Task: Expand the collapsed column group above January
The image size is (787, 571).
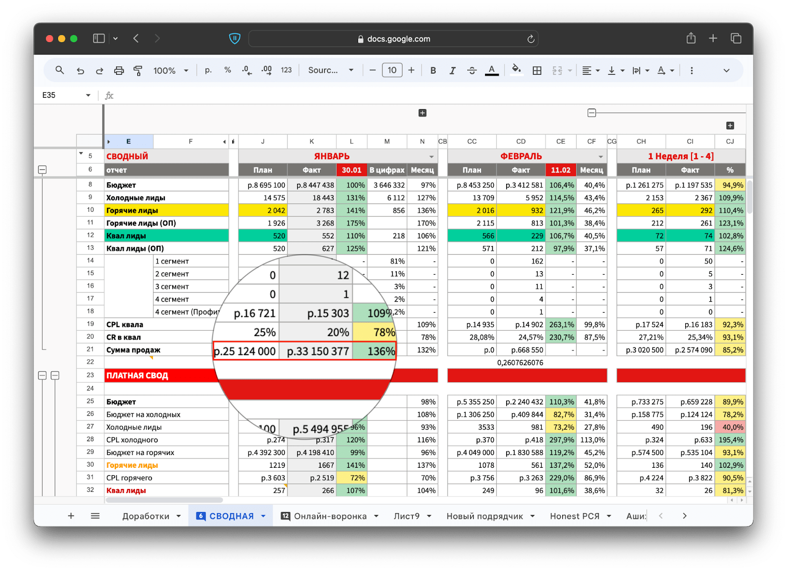Action: click(x=422, y=113)
